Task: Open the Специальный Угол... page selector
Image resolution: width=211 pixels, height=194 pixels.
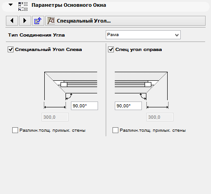Action: 126,21
